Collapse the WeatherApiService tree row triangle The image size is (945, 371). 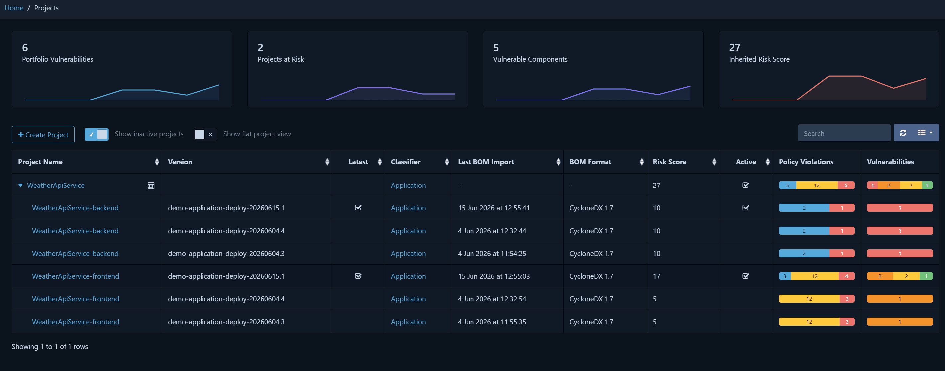click(x=21, y=185)
